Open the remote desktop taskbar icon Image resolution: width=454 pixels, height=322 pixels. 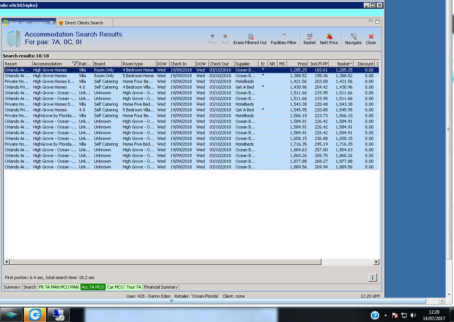tap(59, 315)
